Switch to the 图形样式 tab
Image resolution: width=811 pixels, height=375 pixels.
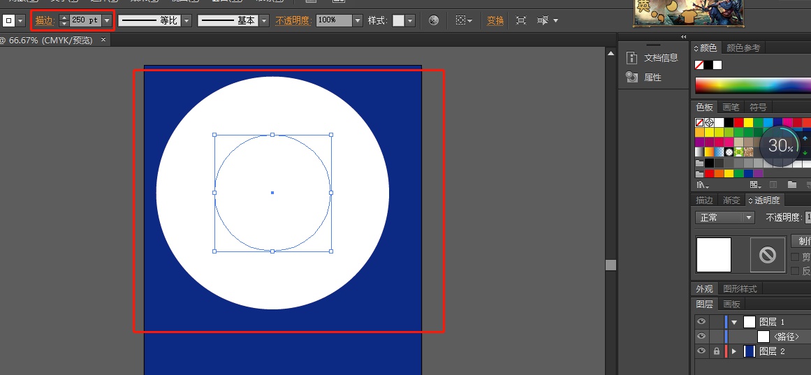740,288
